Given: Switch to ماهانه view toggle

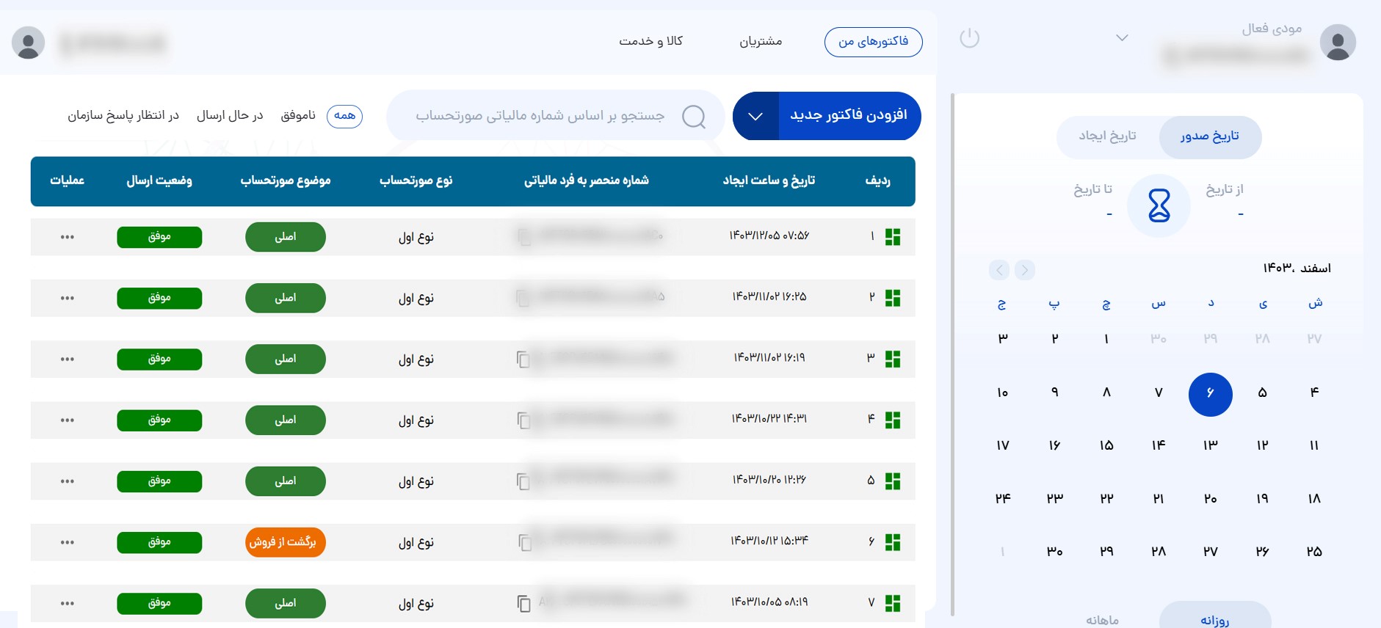Looking at the screenshot, I should [x=1103, y=620].
